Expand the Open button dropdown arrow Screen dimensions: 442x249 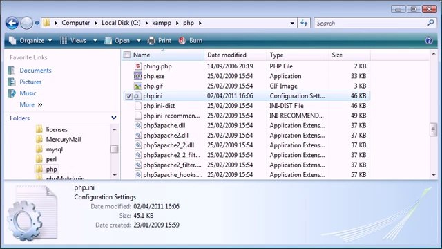click(138, 41)
